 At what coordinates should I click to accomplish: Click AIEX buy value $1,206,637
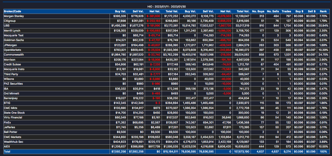[119, 147]
